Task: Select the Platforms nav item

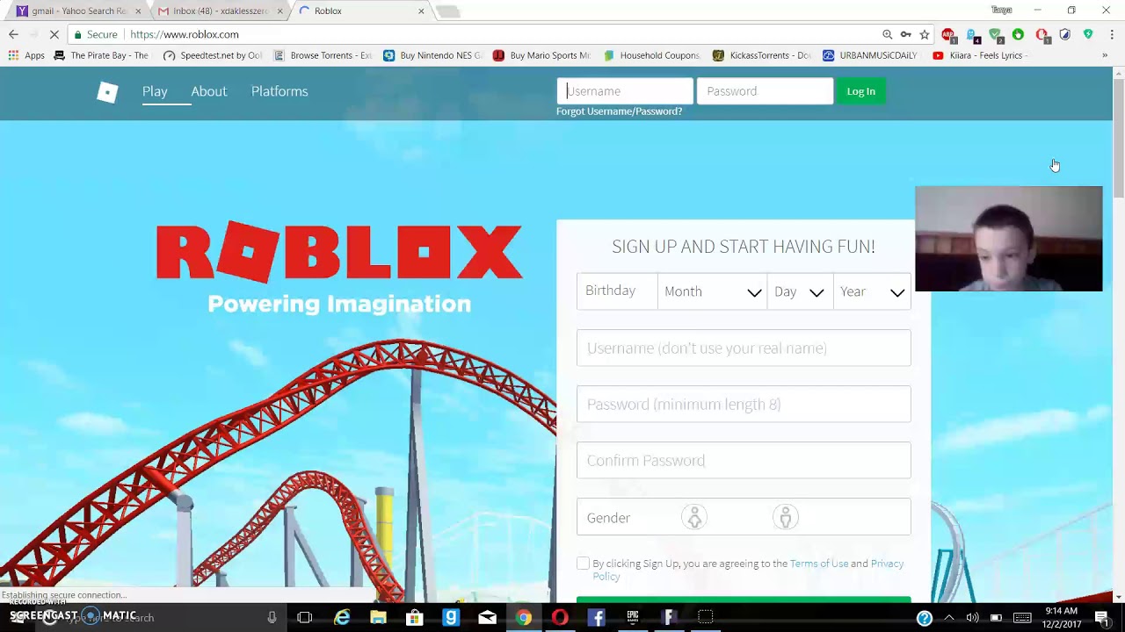Action: pyautogui.click(x=279, y=91)
